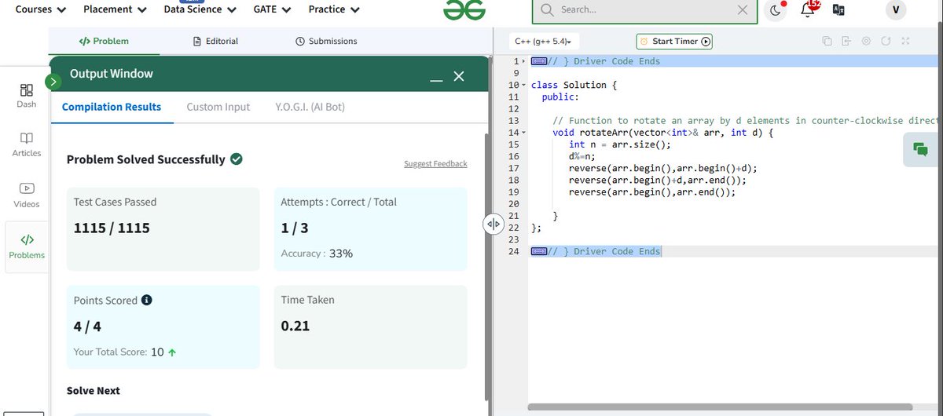
Task: Click the horizontal scrollbar of code editor
Action: [720, 407]
